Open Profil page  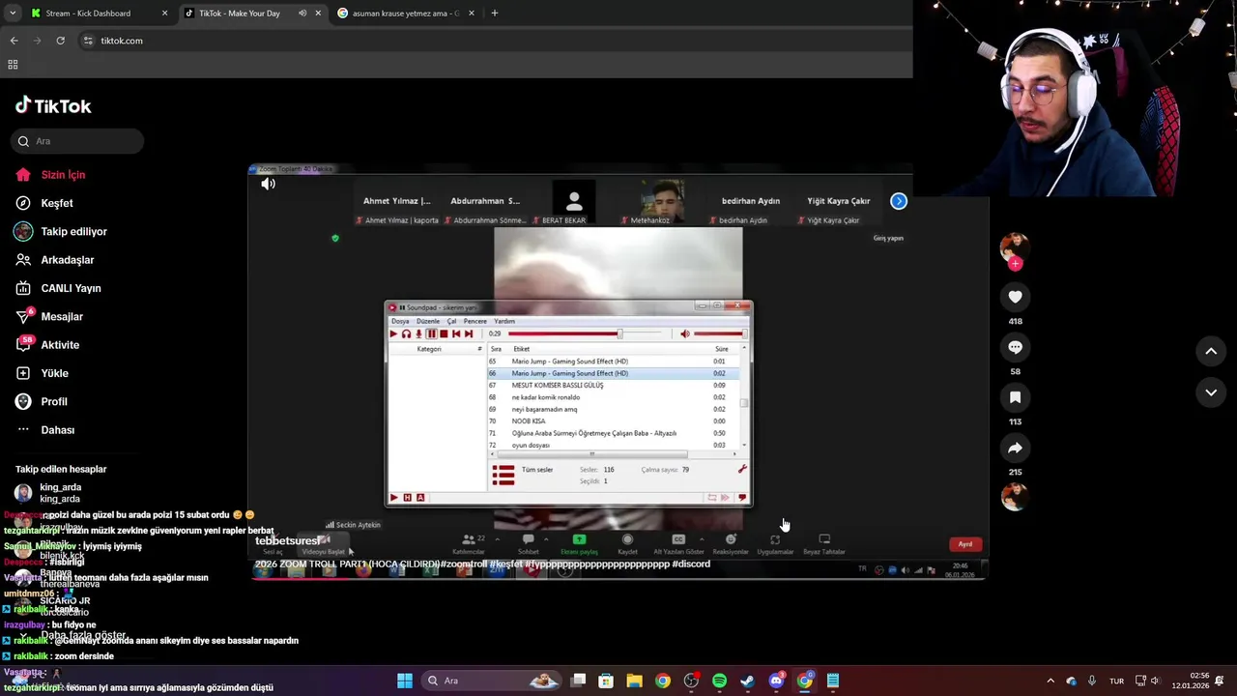(x=42, y=401)
